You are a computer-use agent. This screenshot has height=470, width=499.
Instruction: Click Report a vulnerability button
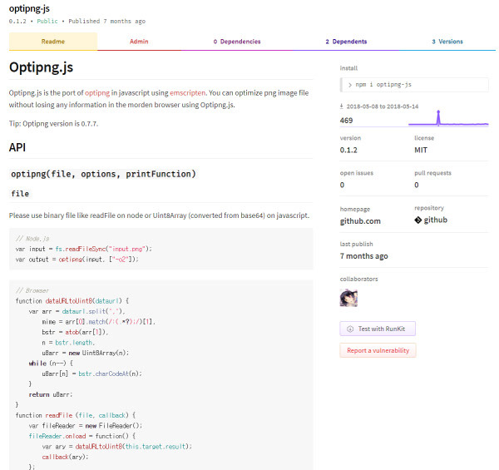click(x=378, y=350)
